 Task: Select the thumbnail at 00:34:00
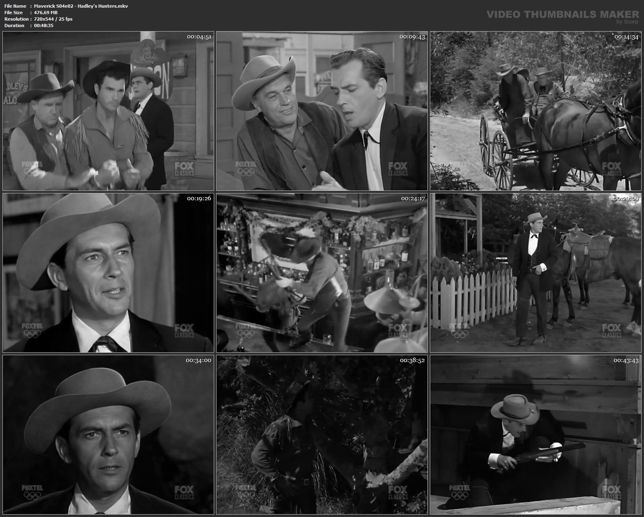click(108, 434)
